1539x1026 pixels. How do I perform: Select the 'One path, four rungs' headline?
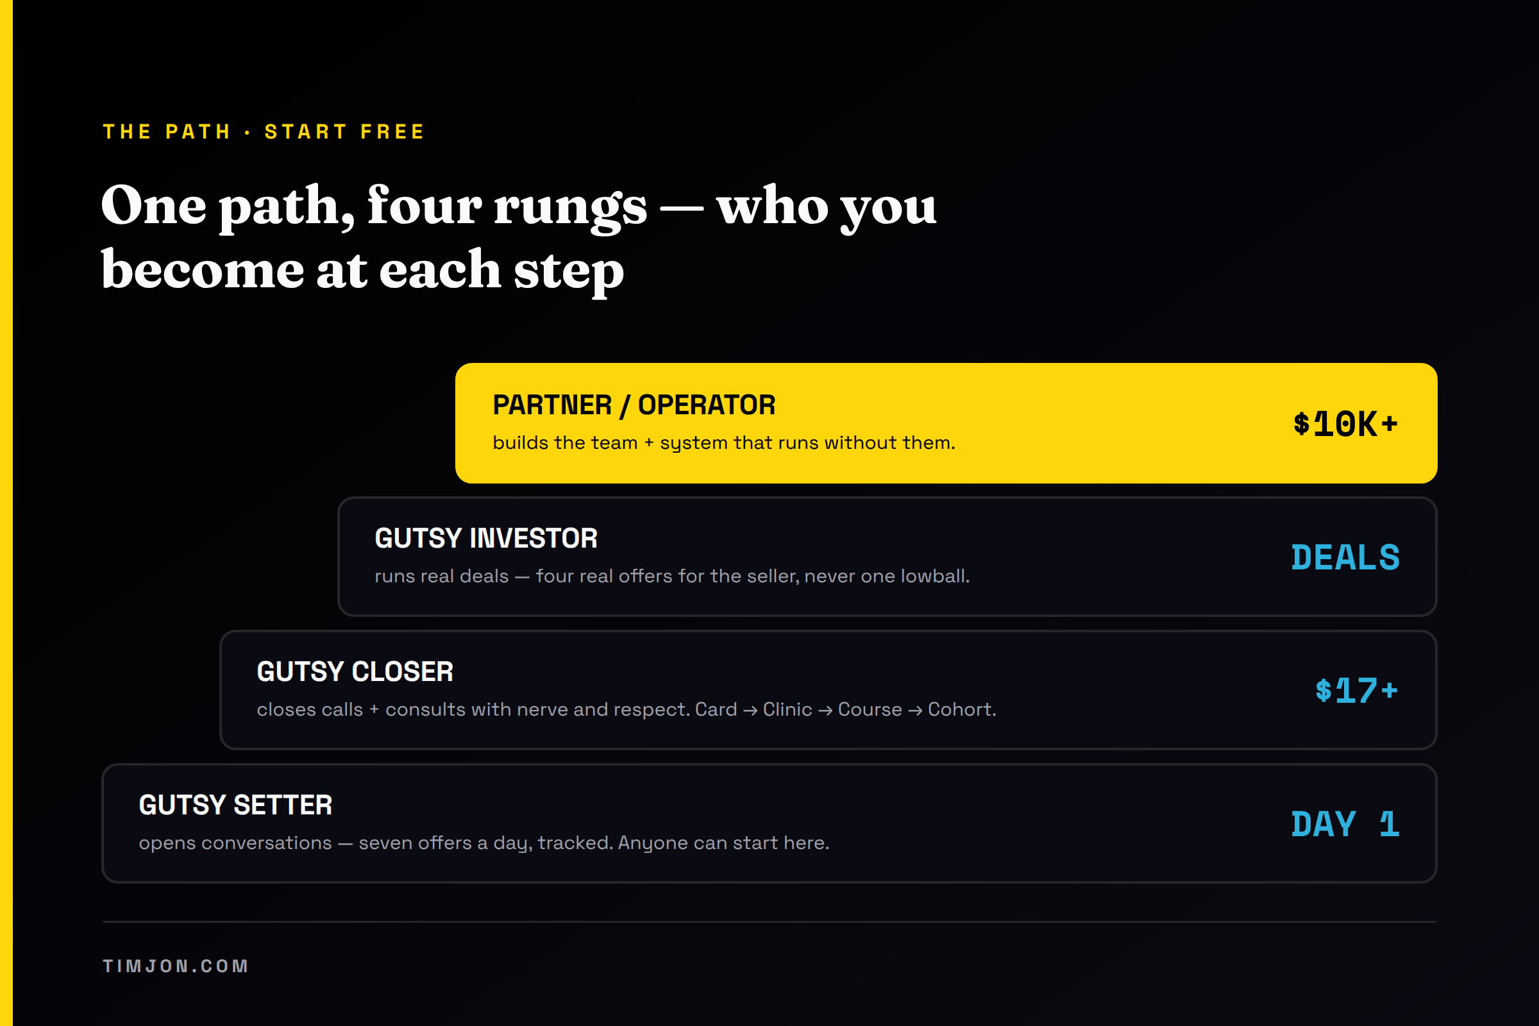[x=519, y=237]
